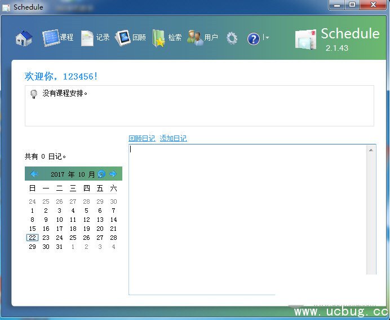Screen dimensions: 390x320
Task: Click the 2017 年 10 月 calendar header
Action: [x=72, y=174]
